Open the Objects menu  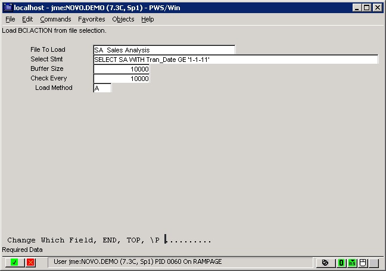coord(123,19)
